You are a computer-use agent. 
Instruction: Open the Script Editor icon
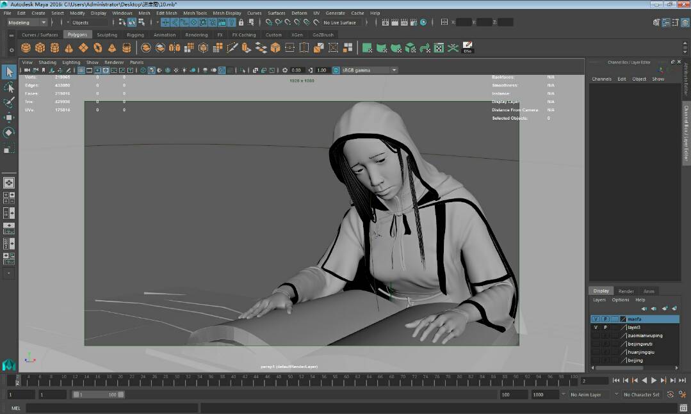[x=683, y=408]
